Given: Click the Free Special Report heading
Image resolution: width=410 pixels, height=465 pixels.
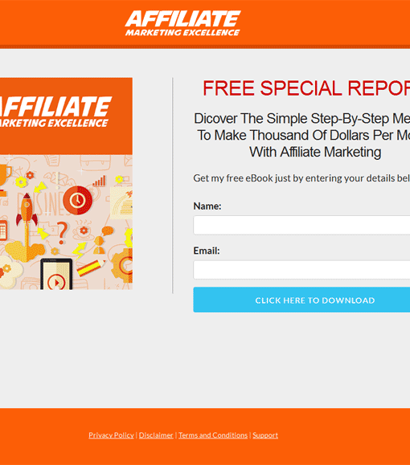Looking at the screenshot, I should tap(306, 88).
